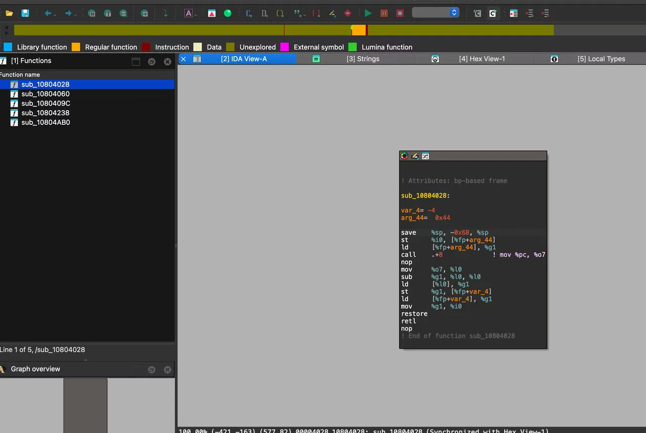Select function sub_10804AB0
646x433 pixels.
click(x=87, y=123)
